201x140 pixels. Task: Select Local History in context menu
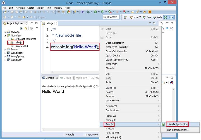pos(130,100)
